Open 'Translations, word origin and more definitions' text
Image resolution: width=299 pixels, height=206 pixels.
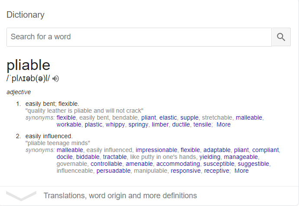[120, 196]
